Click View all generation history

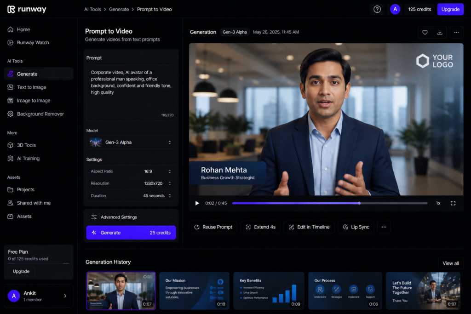tap(451, 263)
